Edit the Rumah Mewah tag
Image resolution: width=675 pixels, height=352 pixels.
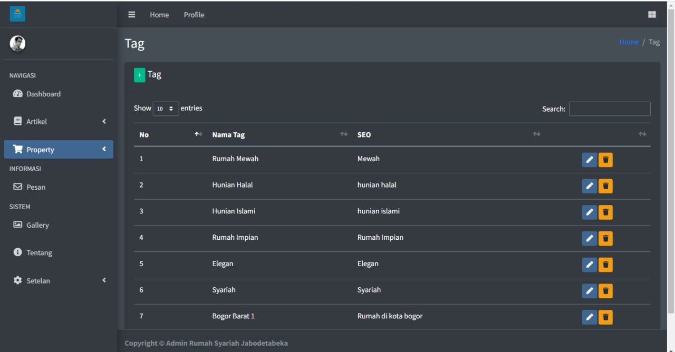click(589, 160)
